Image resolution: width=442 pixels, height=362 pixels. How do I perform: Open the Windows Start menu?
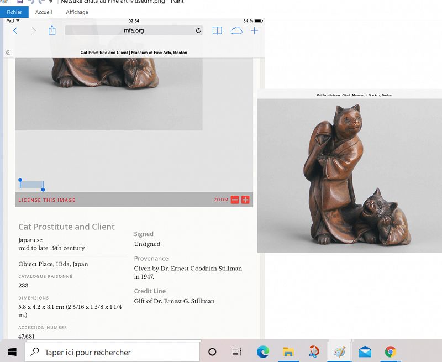[x=12, y=351]
